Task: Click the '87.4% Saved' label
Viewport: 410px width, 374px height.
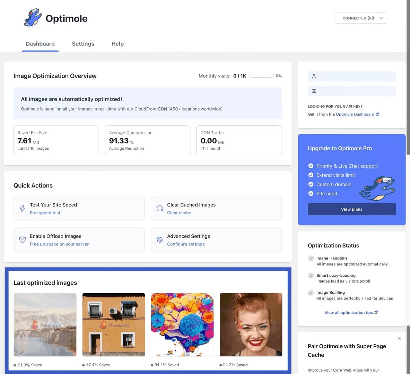Action: point(98,365)
